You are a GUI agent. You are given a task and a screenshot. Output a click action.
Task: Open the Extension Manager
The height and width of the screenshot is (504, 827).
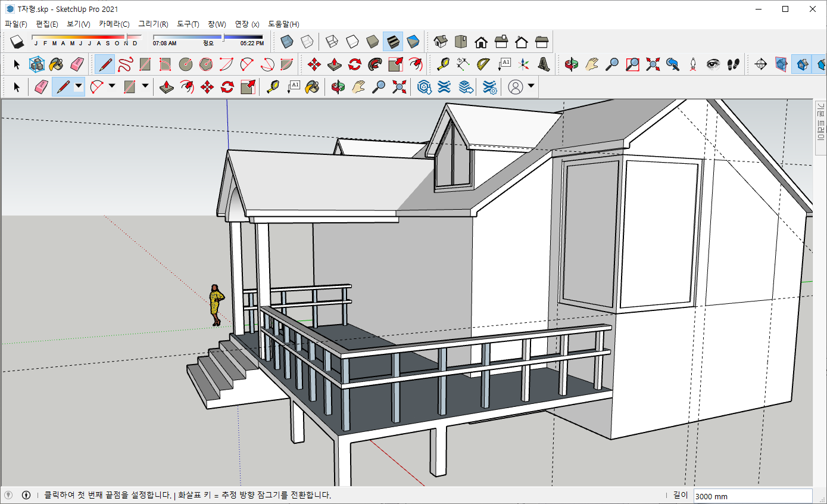coord(489,88)
